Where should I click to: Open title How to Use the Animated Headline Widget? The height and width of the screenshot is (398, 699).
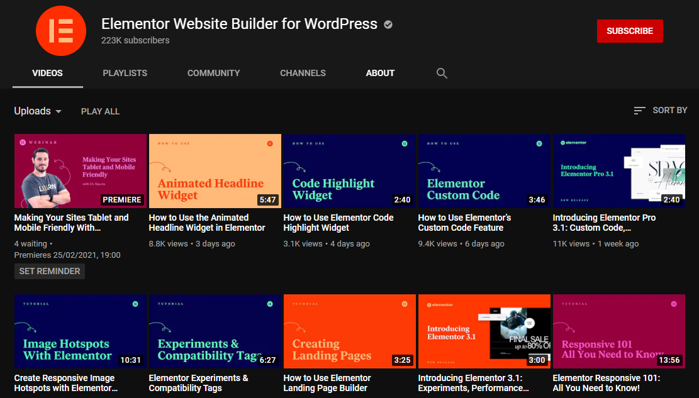[207, 223]
